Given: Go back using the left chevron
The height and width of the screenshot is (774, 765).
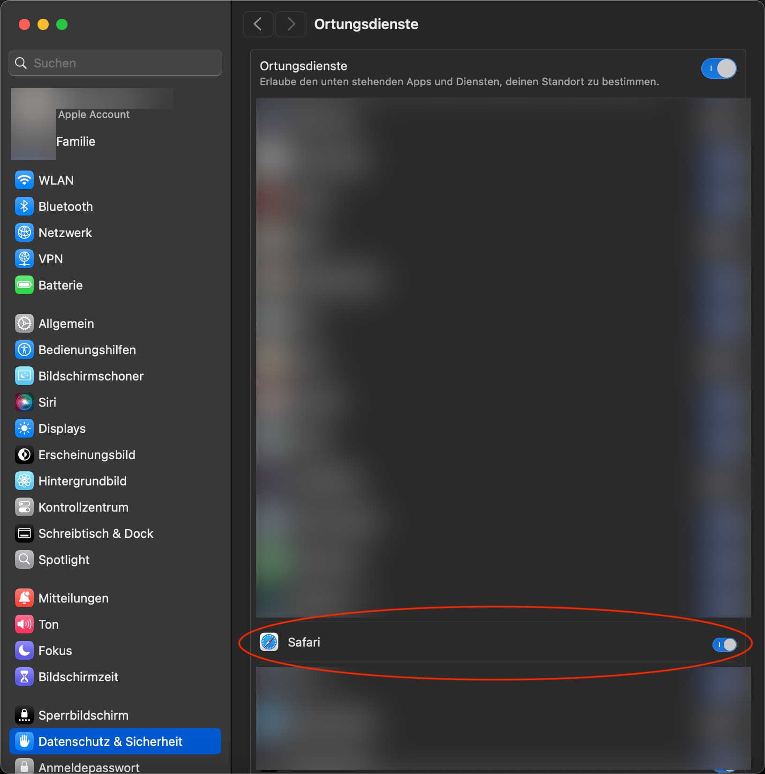Looking at the screenshot, I should tap(258, 24).
